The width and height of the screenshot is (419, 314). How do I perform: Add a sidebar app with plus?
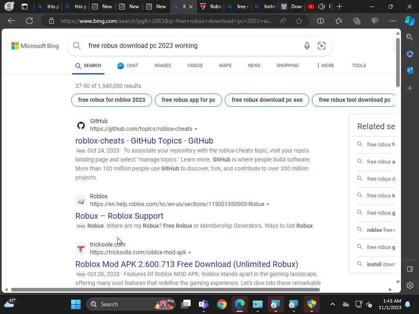(410, 88)
